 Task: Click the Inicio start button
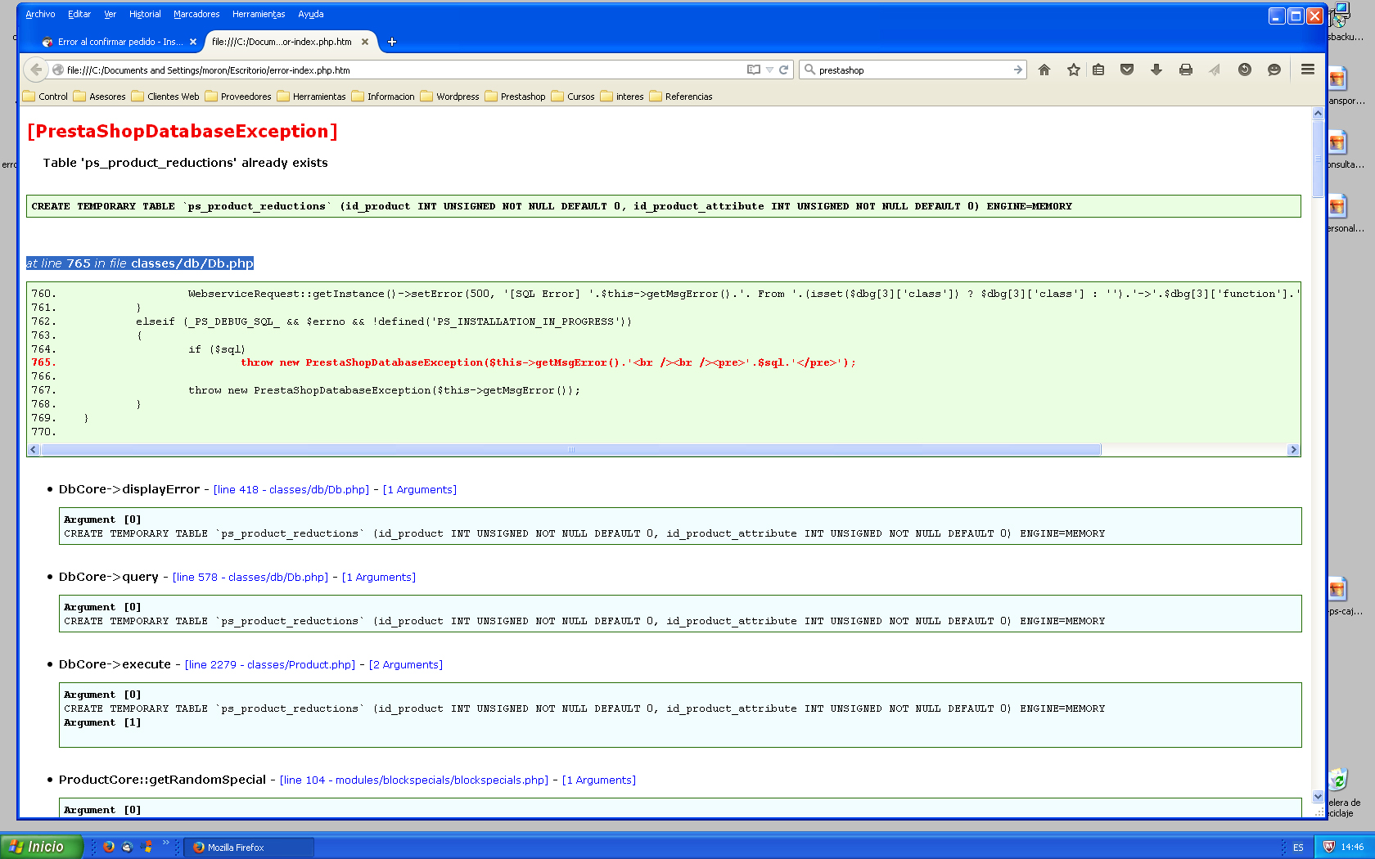(42, 847)
